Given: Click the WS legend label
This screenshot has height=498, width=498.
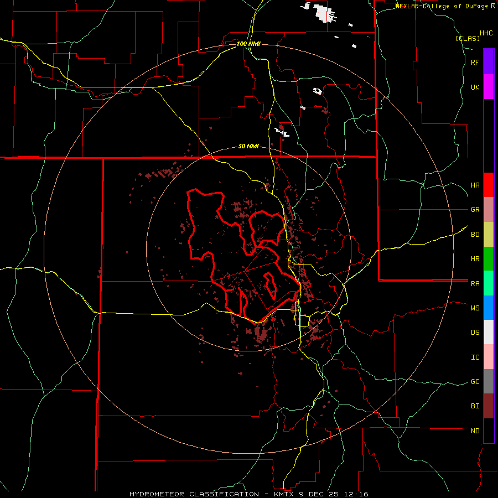Looking at the screenshot, I should [475, 308].
